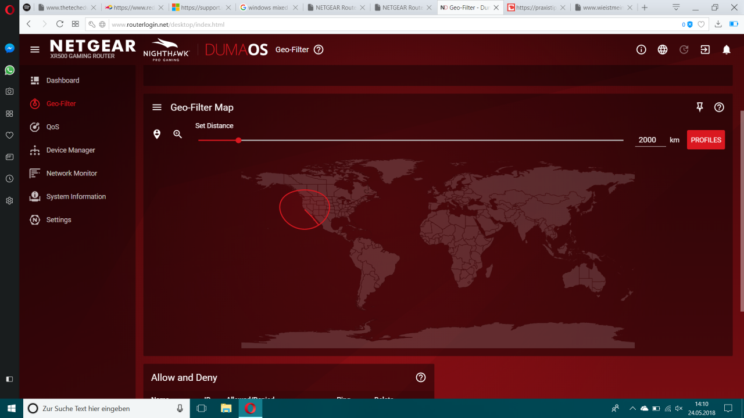
Task: Open the Geo-Filter Map panel menu
Action: [x=157, y=107]
